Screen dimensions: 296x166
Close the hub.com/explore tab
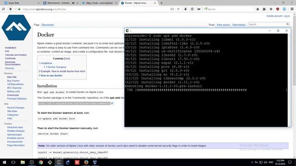(x=116, y=3)
